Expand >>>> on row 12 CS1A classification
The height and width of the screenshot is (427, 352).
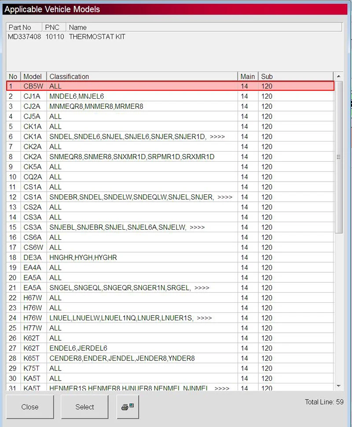(x=225, y=197)
